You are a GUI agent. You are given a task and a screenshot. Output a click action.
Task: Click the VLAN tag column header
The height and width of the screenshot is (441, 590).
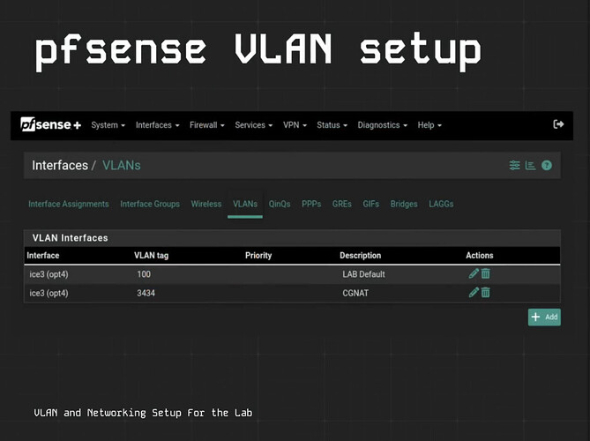(152, 256)
